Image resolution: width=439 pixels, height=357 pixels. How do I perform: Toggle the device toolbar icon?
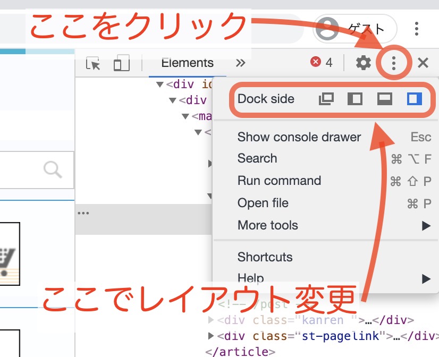coord(122,63)
